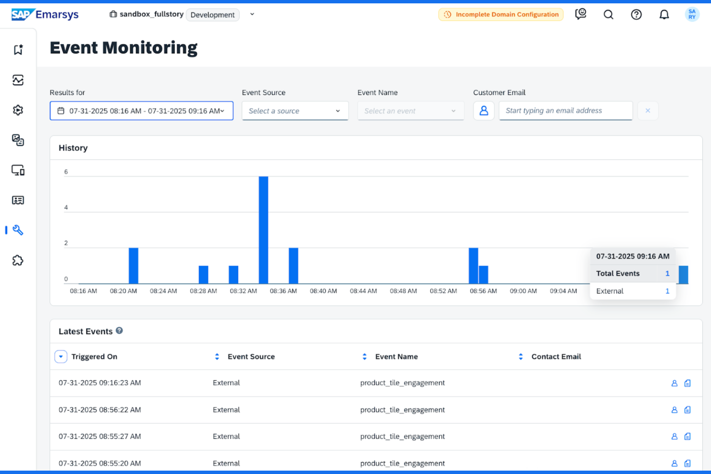Click the tallest bar near 08:34 AM
Image resolution: width=711 pixels, height=474 pixels.
tap(263, 230)
